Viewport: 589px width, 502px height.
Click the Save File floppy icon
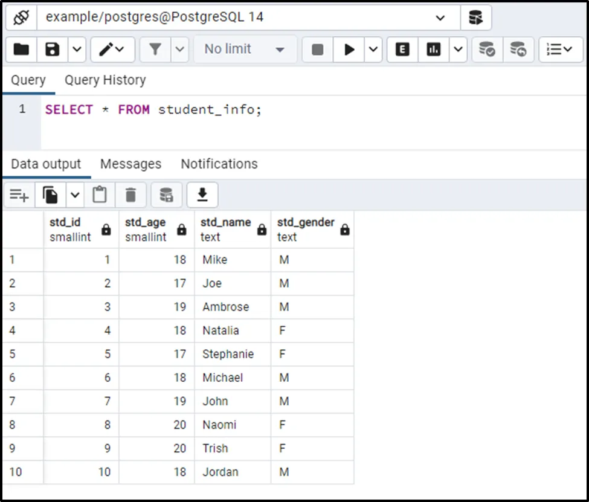pyautogui.click(x=53, y=50)
